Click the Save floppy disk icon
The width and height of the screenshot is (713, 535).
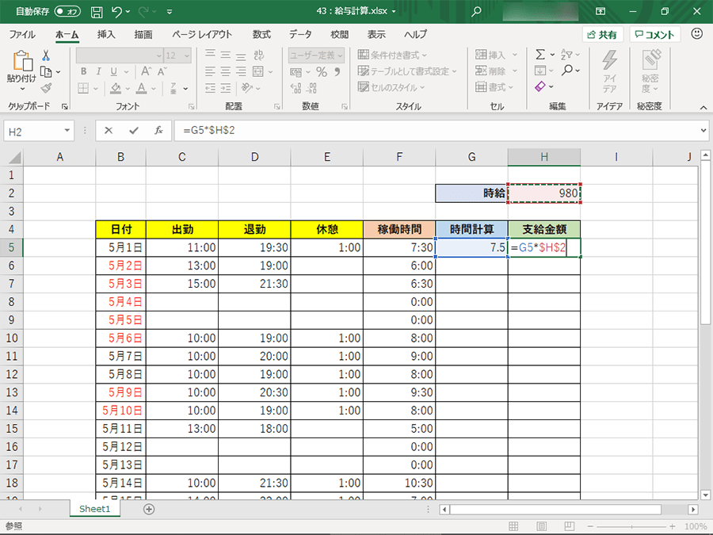(97, 12)
